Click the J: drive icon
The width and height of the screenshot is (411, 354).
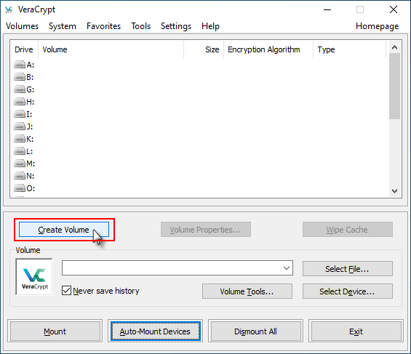[20, 126]
